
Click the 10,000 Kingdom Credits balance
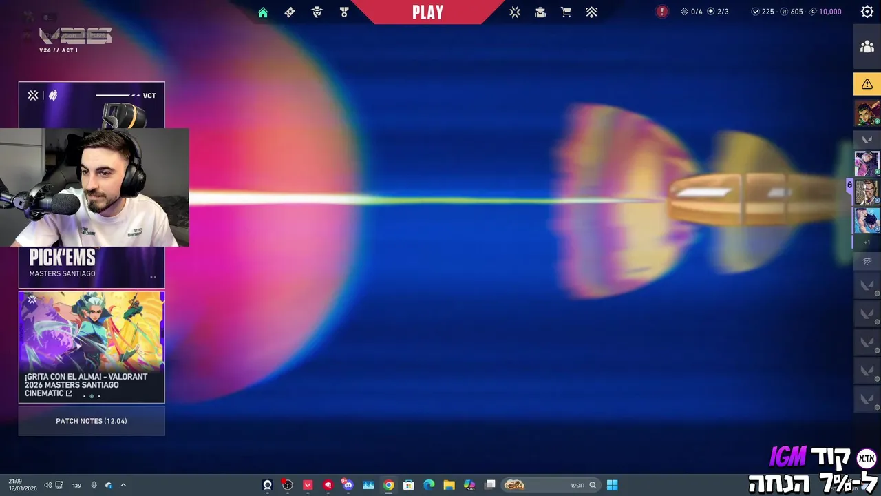pos(825,12)
